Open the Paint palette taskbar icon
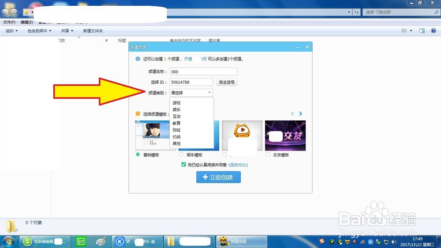441x248 pixels. (x=101, y=241)
